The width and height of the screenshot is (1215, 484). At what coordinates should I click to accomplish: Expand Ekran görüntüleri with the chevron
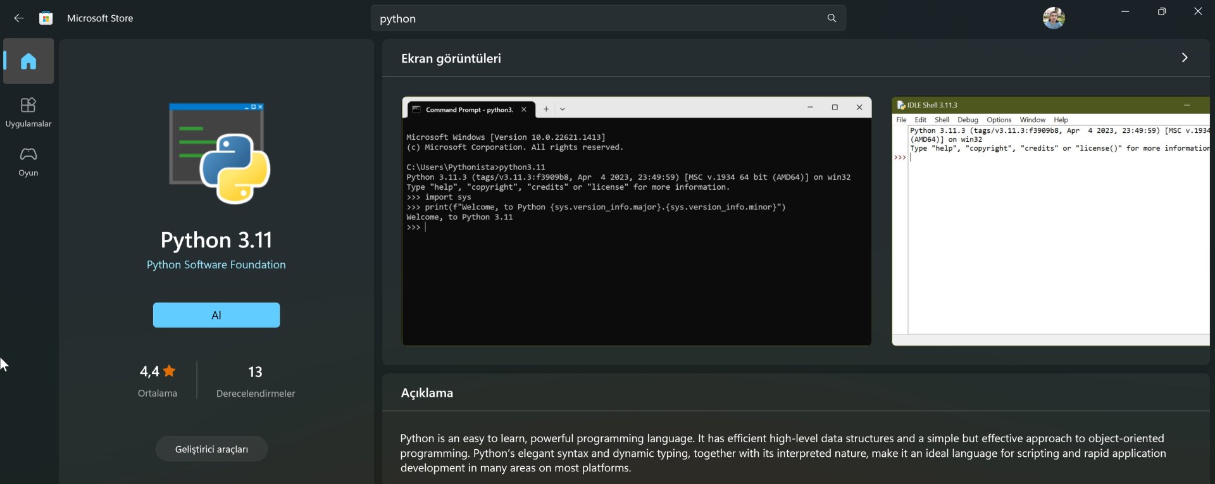click(1185, 58)
